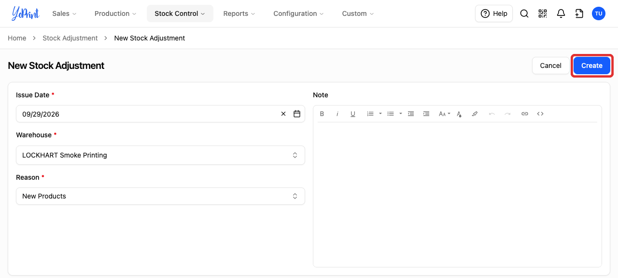
Task: Open the Sales menu
Action: click(64, 13)
